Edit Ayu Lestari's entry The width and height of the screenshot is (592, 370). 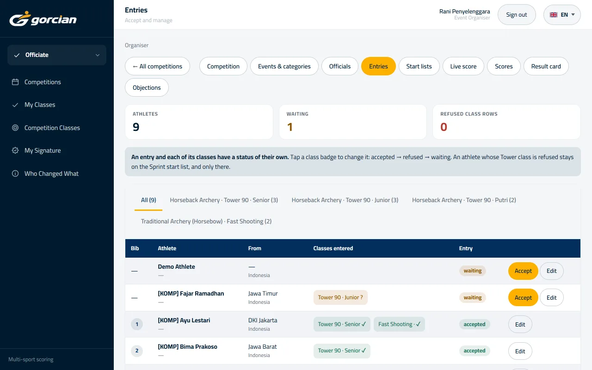click(x=520, y=325)
